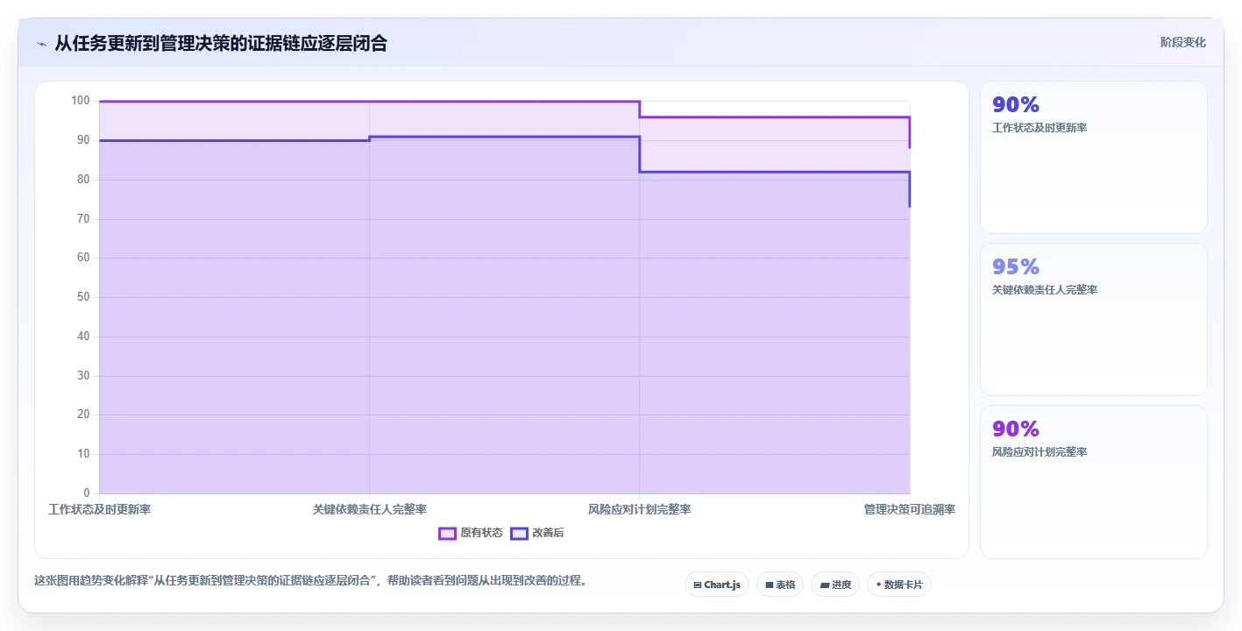Click the x-axis label 管理决策可追溯率
This screenshot has height=631, width=1242.
tap(910, 509)
